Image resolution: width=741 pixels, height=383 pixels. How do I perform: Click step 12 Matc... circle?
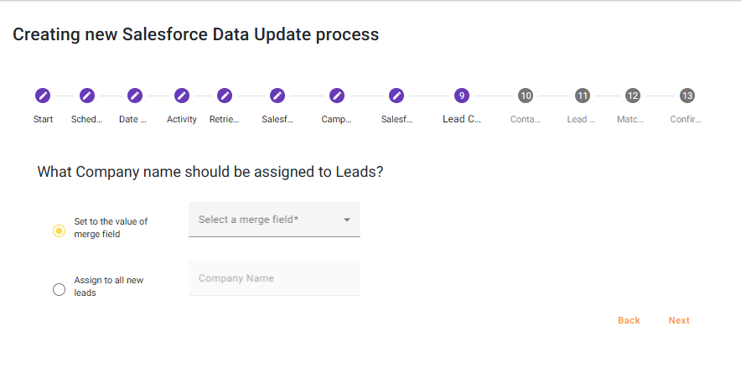(x=633, y=96)
